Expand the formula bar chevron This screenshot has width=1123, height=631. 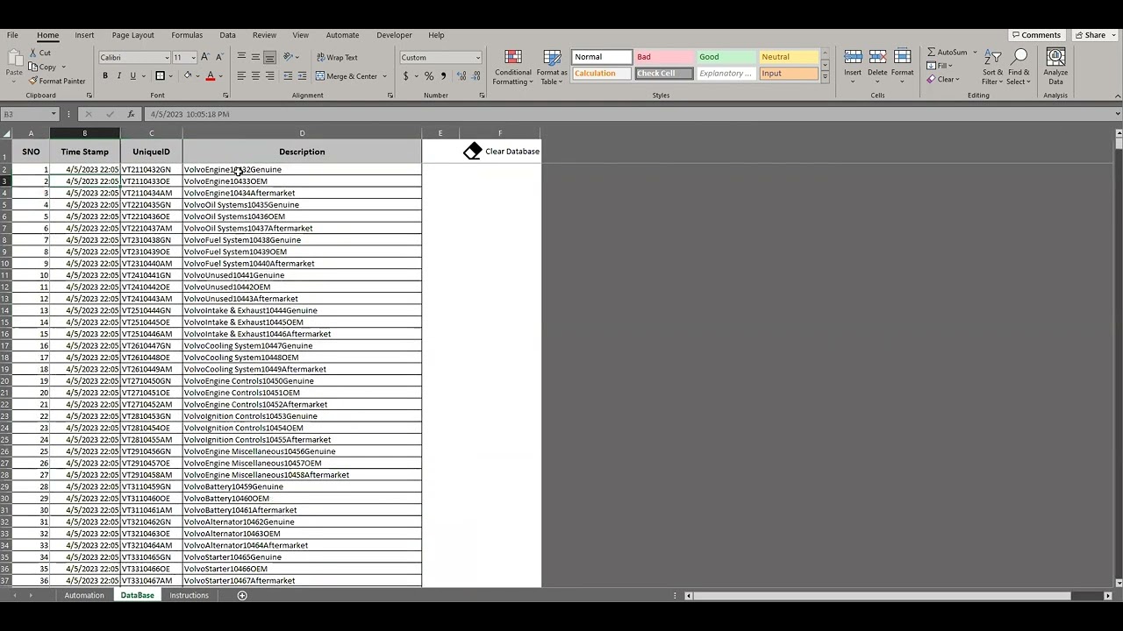[x=1117, y=114]
